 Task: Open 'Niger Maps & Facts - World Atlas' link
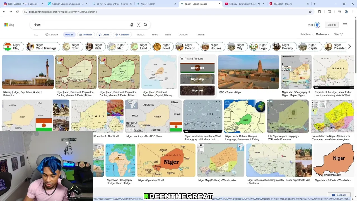[333, 180]
